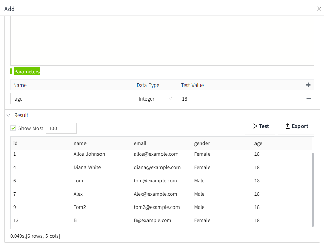Click inside the query text area
Image resolution: width=324 pixels, height=246 pixels.
(x=161, y=40)
